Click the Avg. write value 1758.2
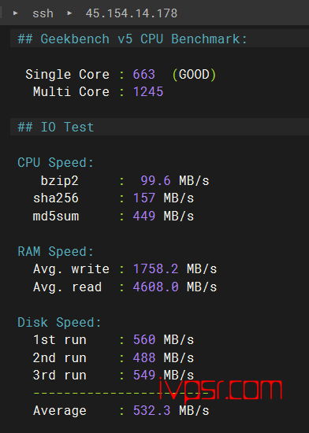Screen dimensions: 309x433 tap(155, 269)
